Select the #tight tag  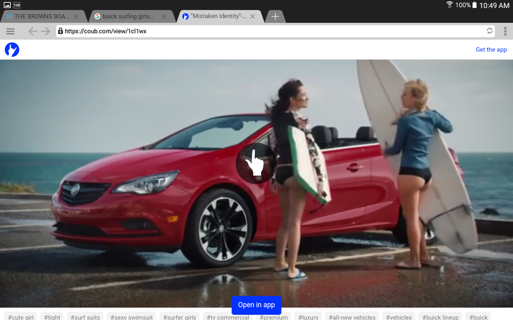(52, 317)
